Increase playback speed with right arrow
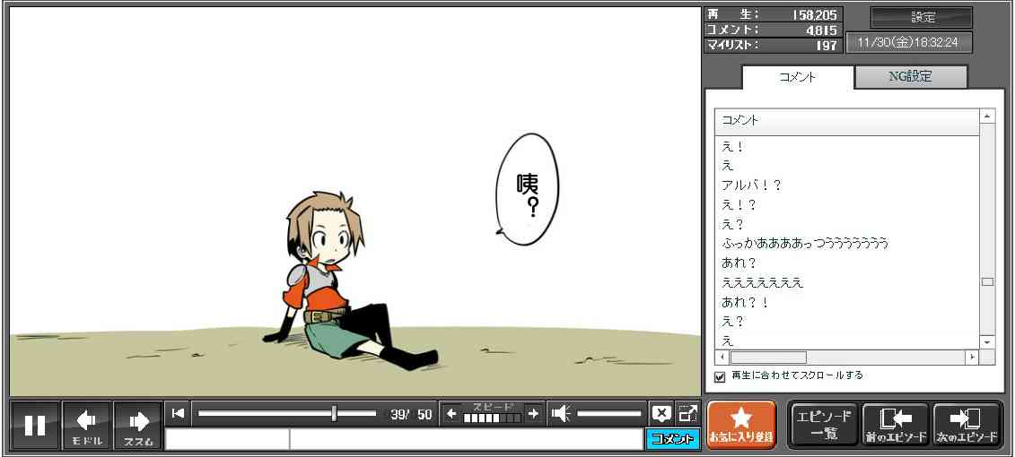This screenshot has width=1015, height=457. click(533, 413)
